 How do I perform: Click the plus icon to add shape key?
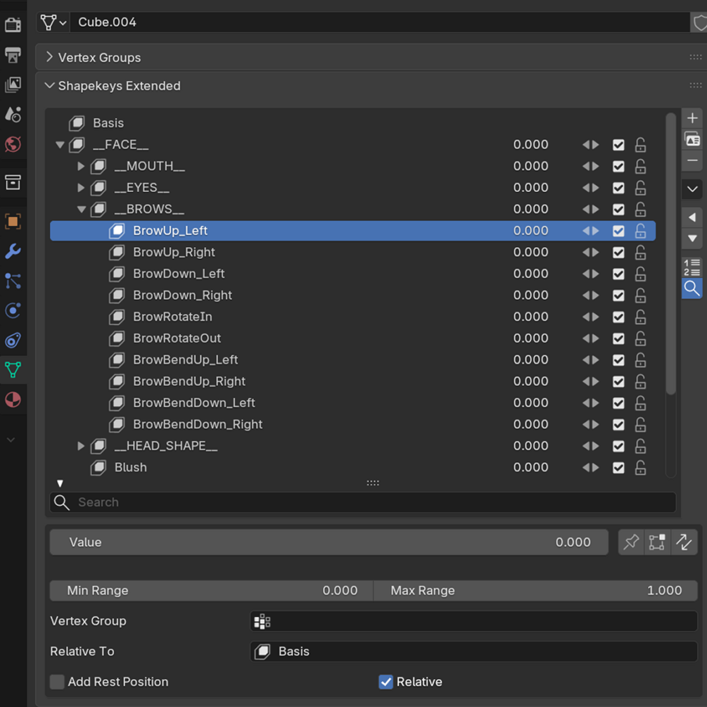[692, 118]
